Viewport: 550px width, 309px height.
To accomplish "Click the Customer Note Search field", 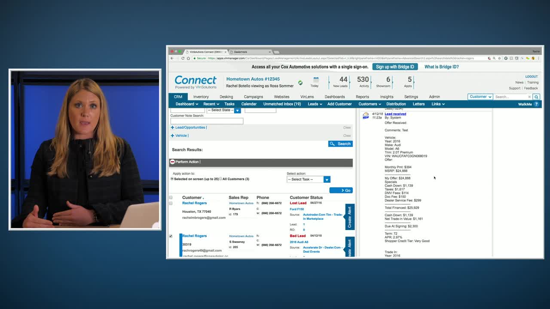I will (x=207, y=121).
